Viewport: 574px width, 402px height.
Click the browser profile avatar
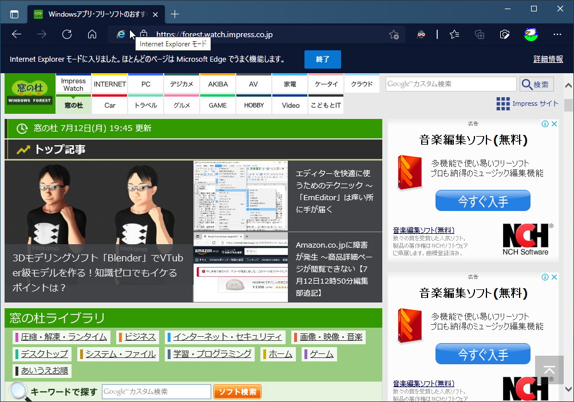click(x=531, y=34)
